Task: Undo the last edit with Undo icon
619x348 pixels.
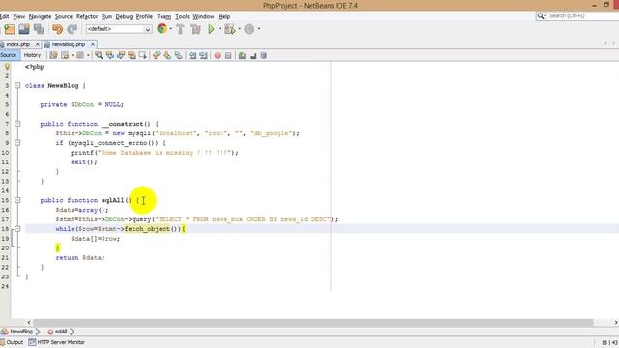Action: (58, 29)
